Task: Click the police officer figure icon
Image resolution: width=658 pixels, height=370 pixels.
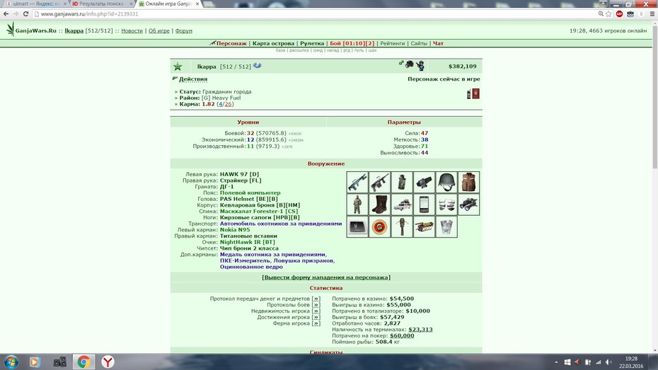Action: click(x=420, y=66)
